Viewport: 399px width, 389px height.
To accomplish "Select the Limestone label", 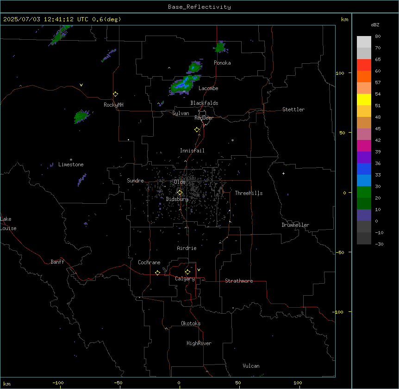I will tap(71, 164).
